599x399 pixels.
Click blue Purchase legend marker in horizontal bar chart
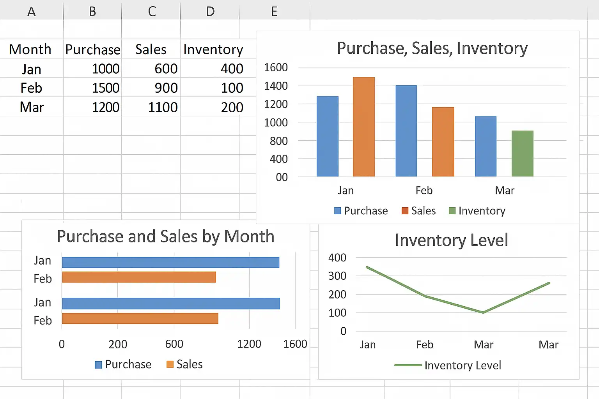pos(98,364)
